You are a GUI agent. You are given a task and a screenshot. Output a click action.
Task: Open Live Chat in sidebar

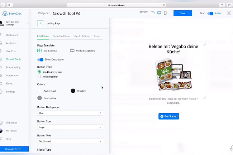[11, 51]
